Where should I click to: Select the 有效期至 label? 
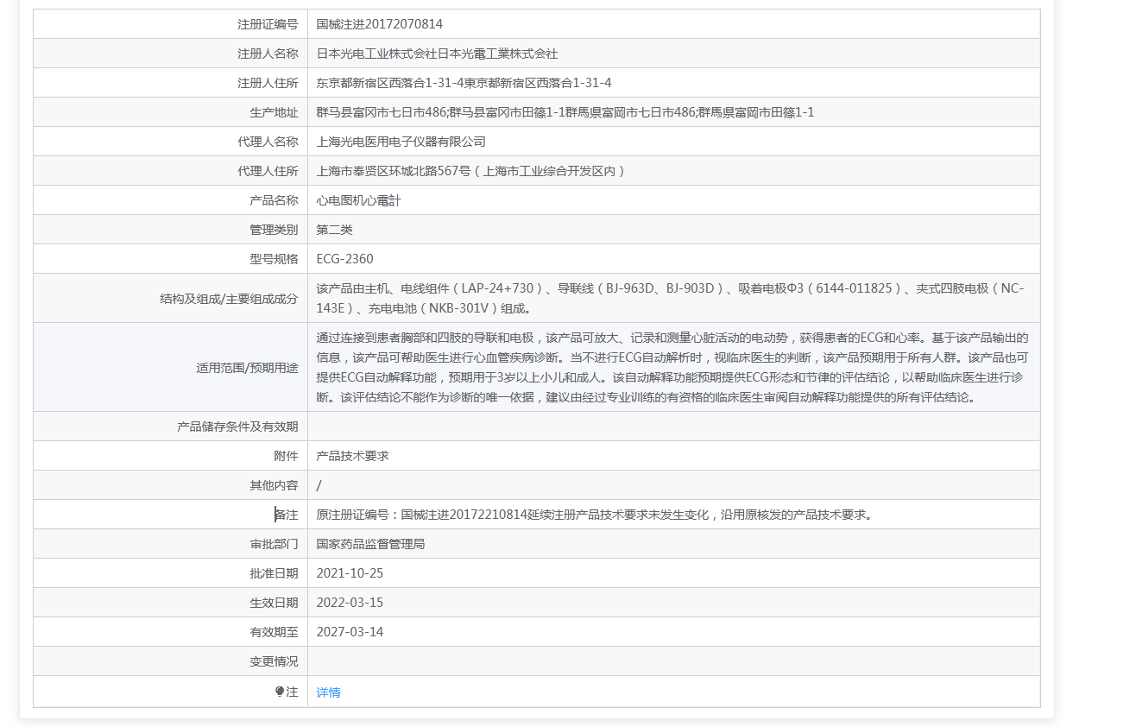(274, 632)
